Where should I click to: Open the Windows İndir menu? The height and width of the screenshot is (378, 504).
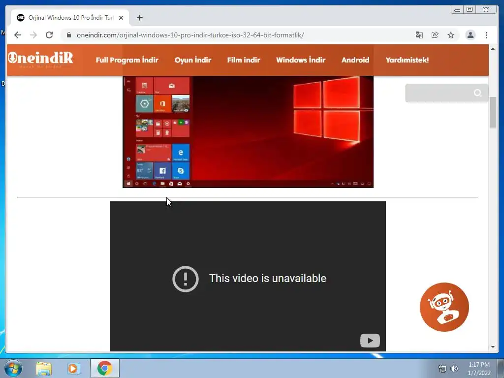[301, 60]
